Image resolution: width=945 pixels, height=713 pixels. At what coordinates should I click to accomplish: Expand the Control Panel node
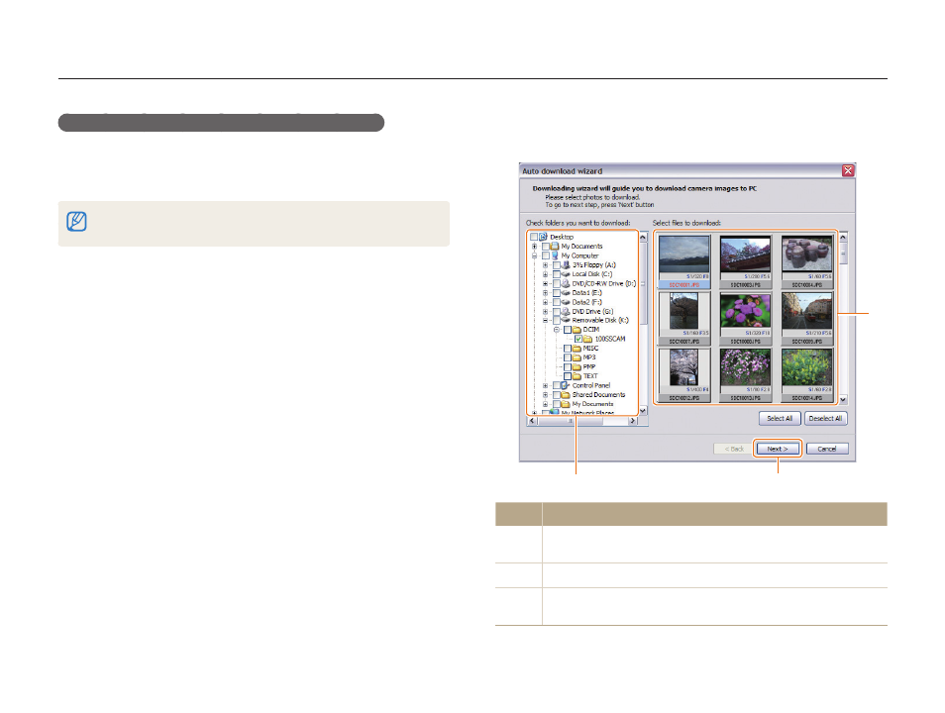(x=546, y=385)
